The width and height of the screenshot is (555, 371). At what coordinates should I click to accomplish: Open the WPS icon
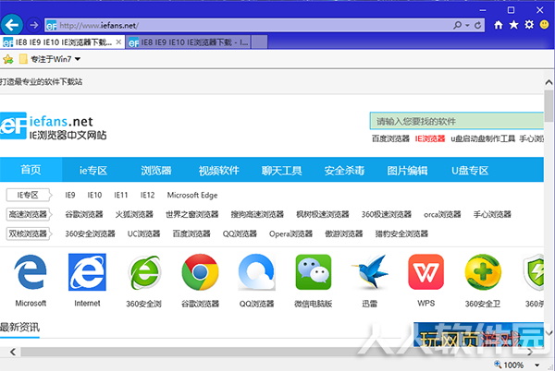[x=426, y=272]
